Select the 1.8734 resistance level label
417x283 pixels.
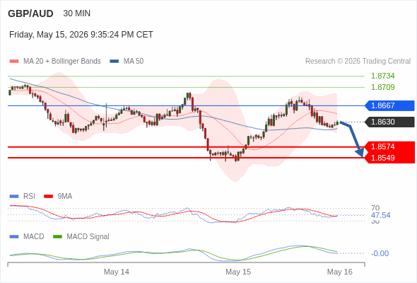[x=382, y=76]
